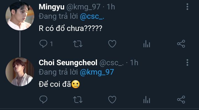Open more options for Mingyu's tweet
199x110 pixels.
click(187, 7)
